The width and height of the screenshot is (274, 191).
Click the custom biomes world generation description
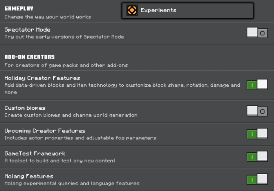click(71, 115)
